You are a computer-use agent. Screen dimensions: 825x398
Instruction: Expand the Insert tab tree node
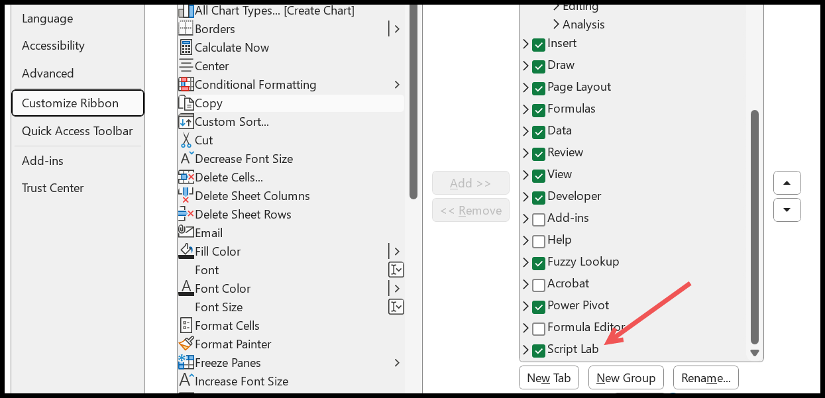[x=525, y=44]
